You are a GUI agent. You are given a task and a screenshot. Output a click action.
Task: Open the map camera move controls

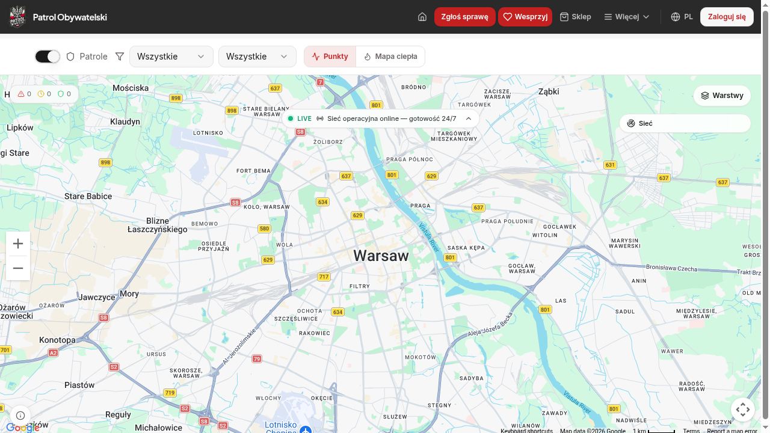click(743, 410)
